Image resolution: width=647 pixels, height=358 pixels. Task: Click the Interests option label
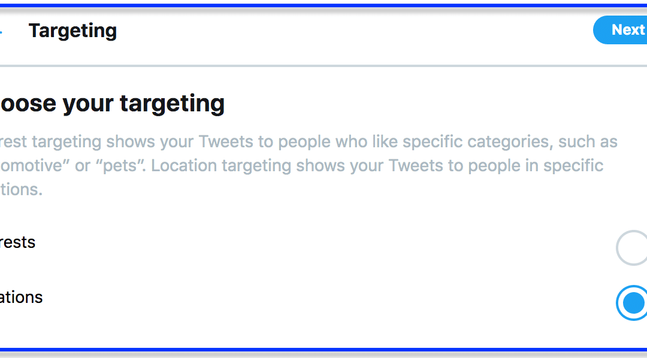17,242
